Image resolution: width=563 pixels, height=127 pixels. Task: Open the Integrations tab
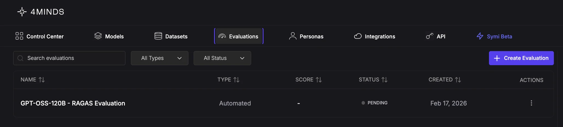(375, 36)
